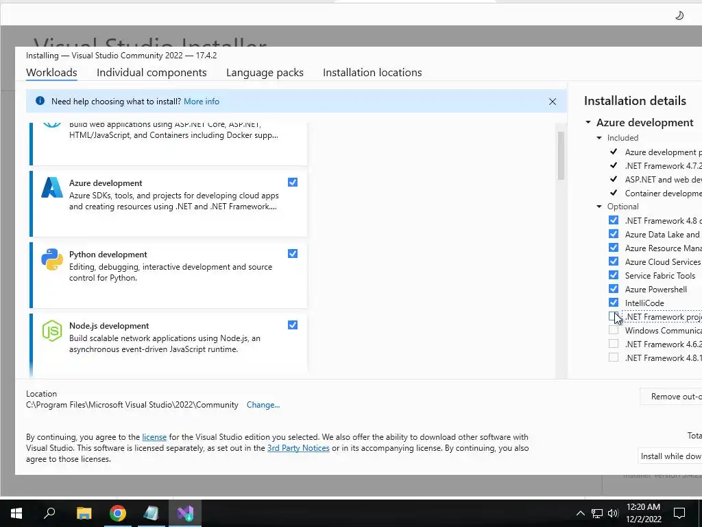This screenshot has width=702, height=527.
Task: Click the Python development workload icon
Action: tap(52, 259)
